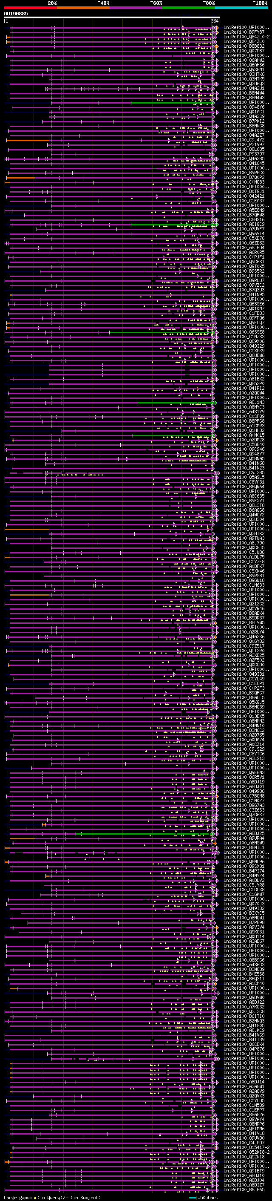272x1201 pixels.
Task: Open hit UniRef100_Q42421
Action: (x=244, y=196)
